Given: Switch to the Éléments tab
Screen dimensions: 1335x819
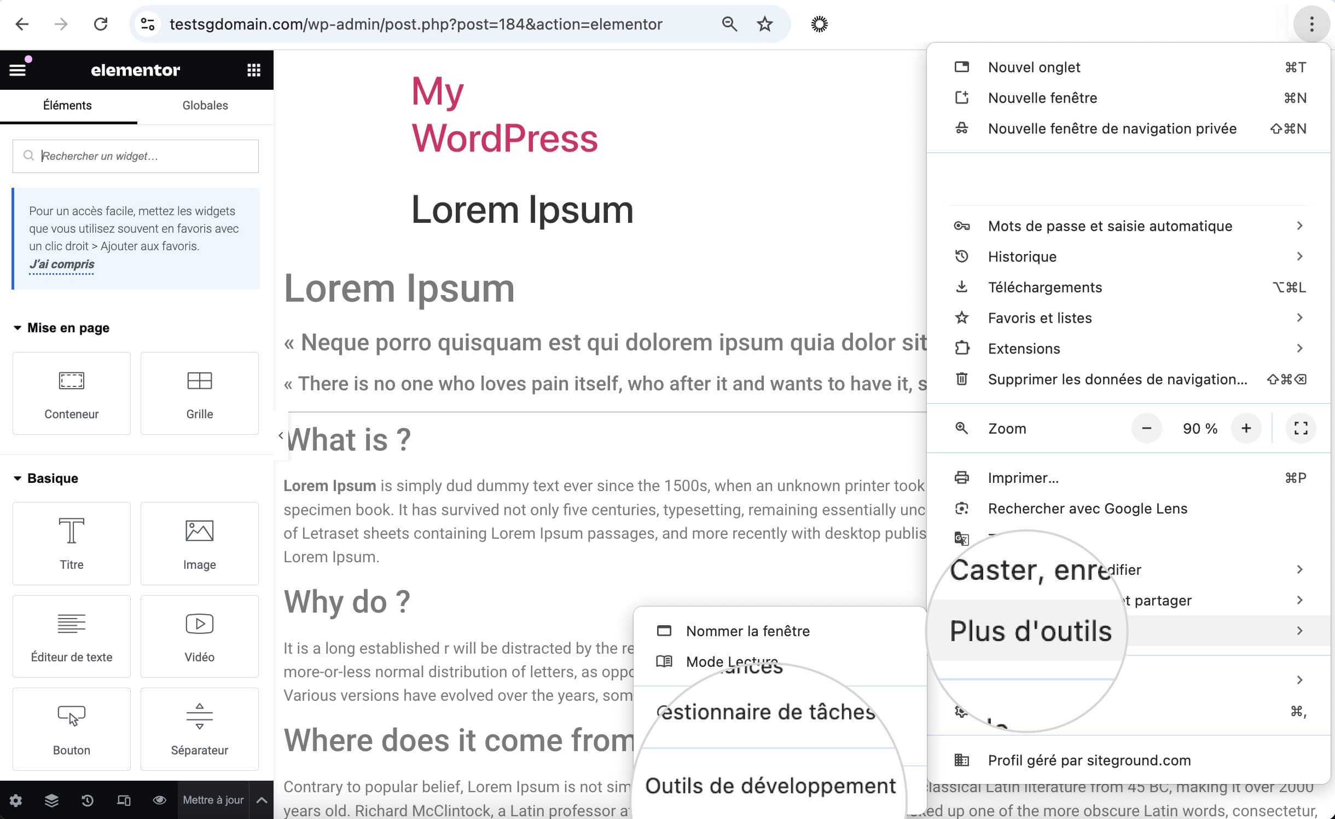Looking at the screenshot, I should (68, 106).
